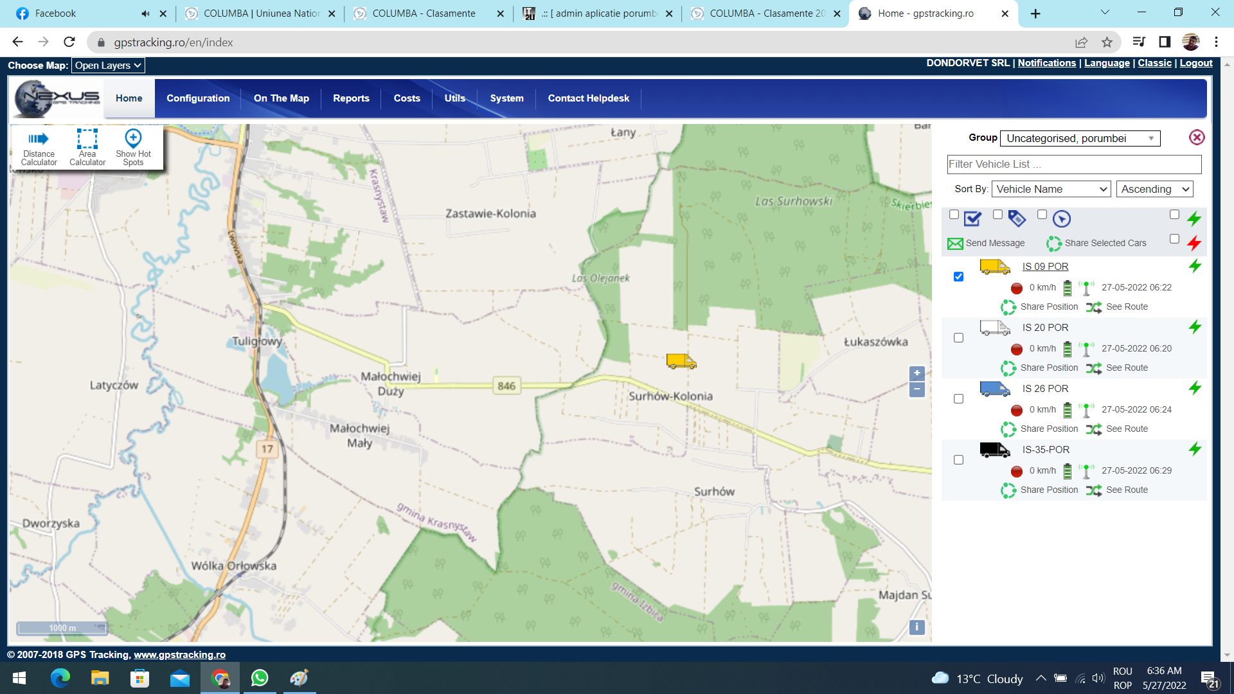Open the Reports menu
This screenshot has height=694, width=1234.
click(351, 98)
